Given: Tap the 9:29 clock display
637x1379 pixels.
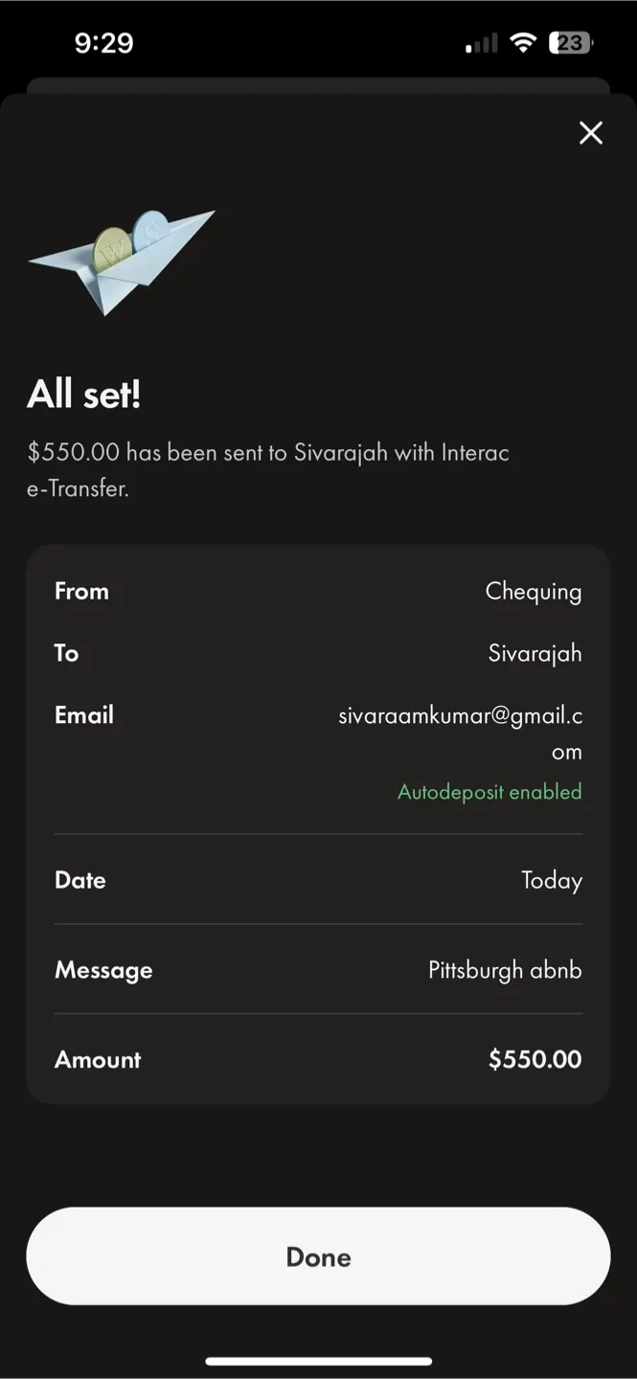Looking at the screenshot, I should tap(103, 42).
